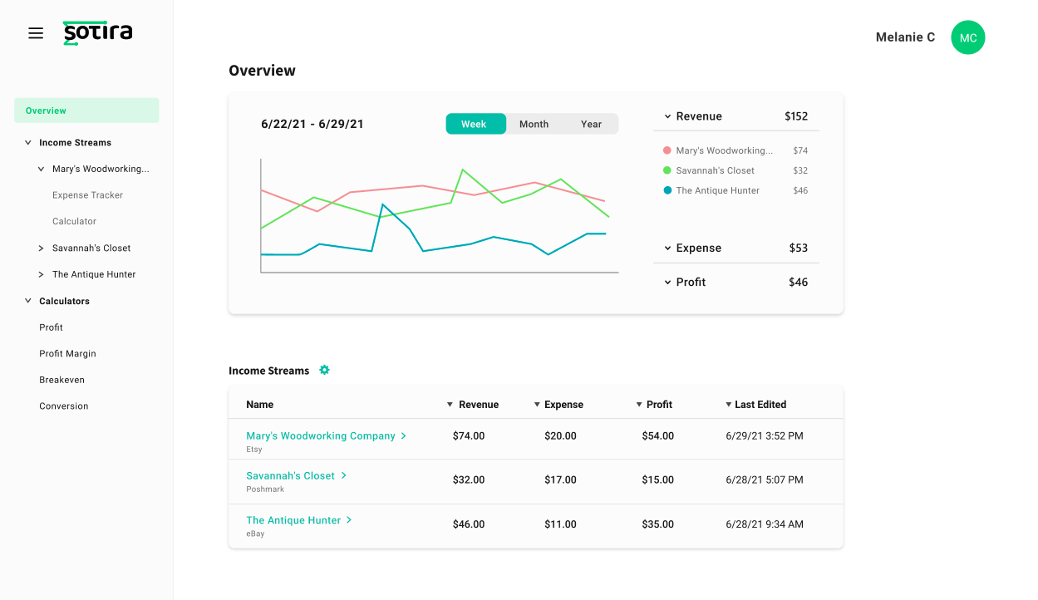
Task: Click the Poshmark platform label
Action: pos(265,489)
